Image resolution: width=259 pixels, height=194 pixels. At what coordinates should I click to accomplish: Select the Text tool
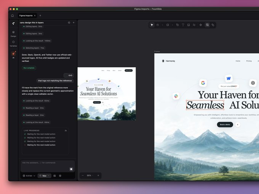point(183,25)
